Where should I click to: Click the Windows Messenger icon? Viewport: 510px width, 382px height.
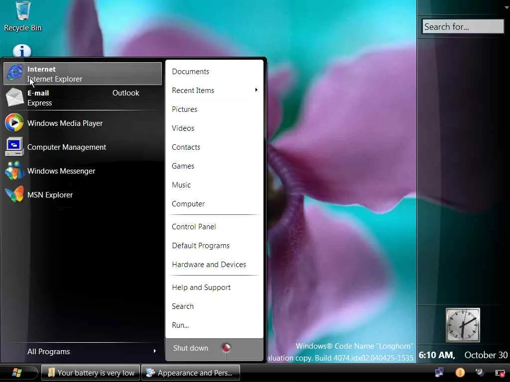click(x=14, y=171)
